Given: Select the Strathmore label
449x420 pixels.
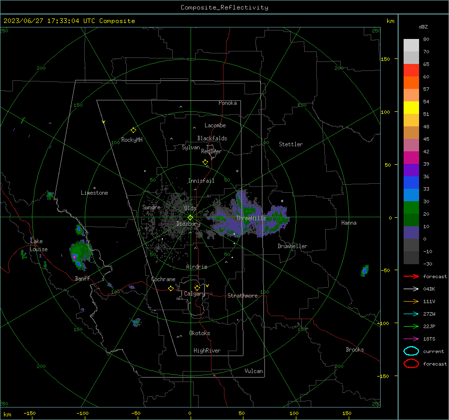Looking at the screenshot, I should 242,296.
